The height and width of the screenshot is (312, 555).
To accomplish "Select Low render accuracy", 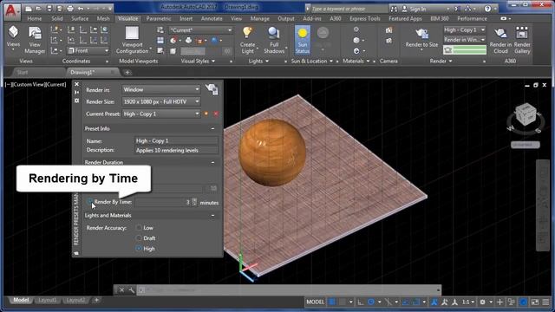I will click(139, 228).
